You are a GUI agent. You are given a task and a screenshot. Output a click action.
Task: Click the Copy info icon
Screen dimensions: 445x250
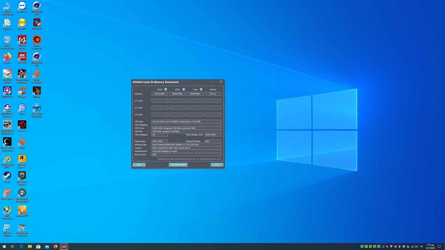point(201,89)
